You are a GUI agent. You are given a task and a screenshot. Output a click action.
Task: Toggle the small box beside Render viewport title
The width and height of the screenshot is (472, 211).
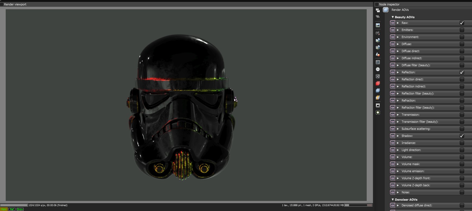(x=2, y=4)
